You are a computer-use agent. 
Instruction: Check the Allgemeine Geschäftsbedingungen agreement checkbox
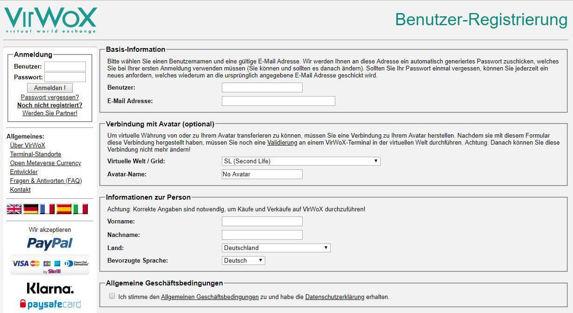point(112,296)
